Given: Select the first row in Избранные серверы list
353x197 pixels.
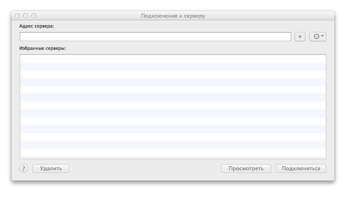Looking at the screenshot, I should point(173,58).
